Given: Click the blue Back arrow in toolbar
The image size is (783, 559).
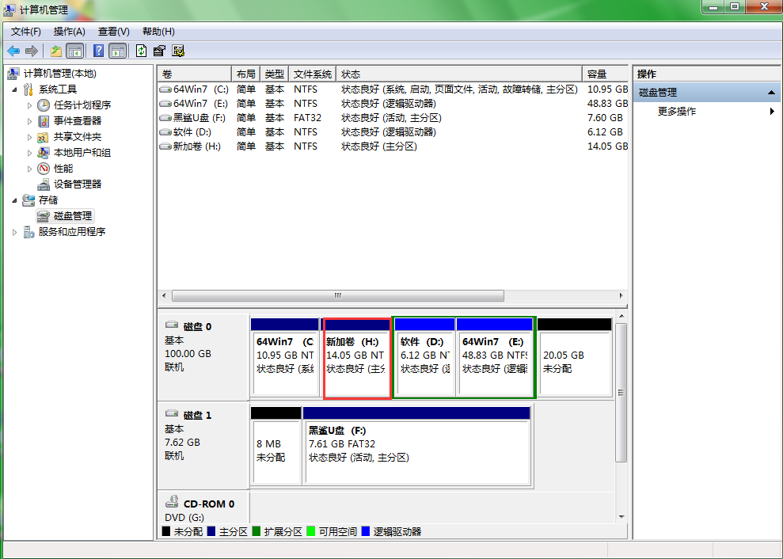Looking at the screenshot, I should [x=13, y=51].
